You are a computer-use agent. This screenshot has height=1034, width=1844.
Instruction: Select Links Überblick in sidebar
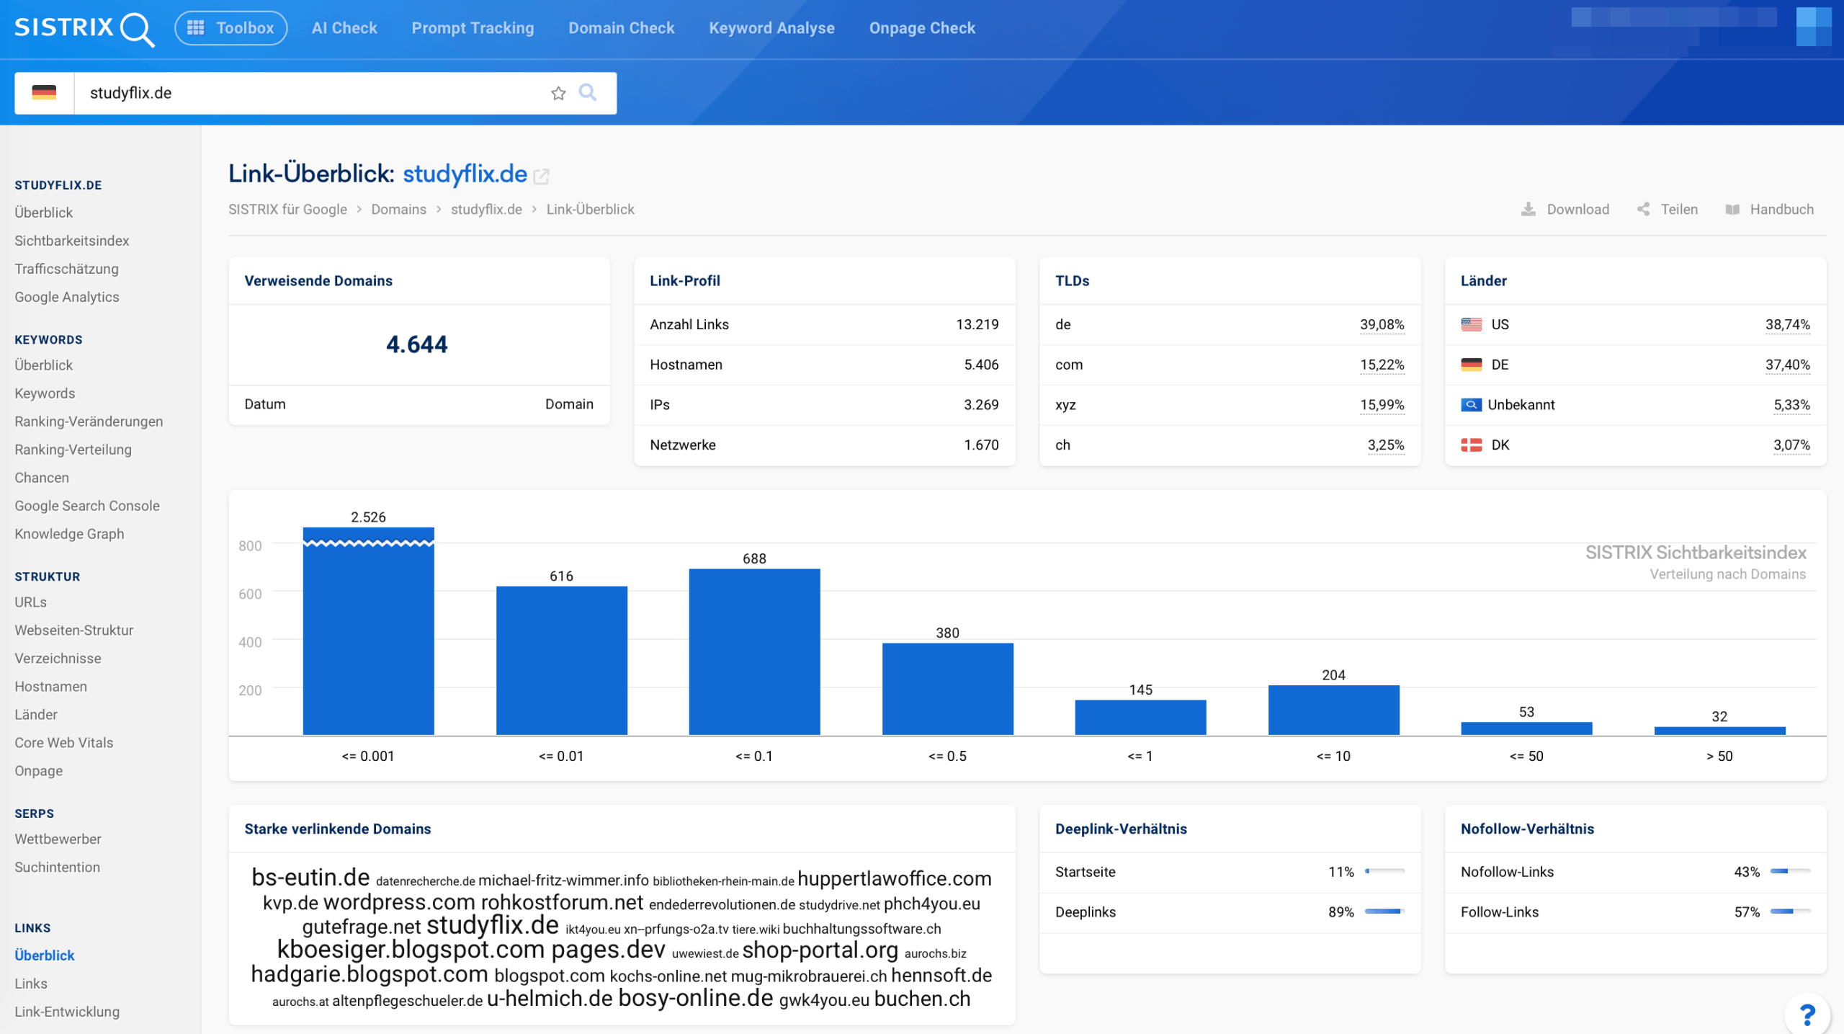coord(45,955)
